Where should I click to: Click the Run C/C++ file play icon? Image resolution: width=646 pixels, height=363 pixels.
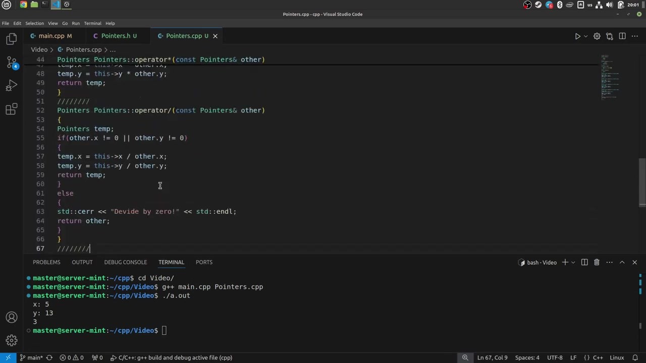tap(577, 36)
